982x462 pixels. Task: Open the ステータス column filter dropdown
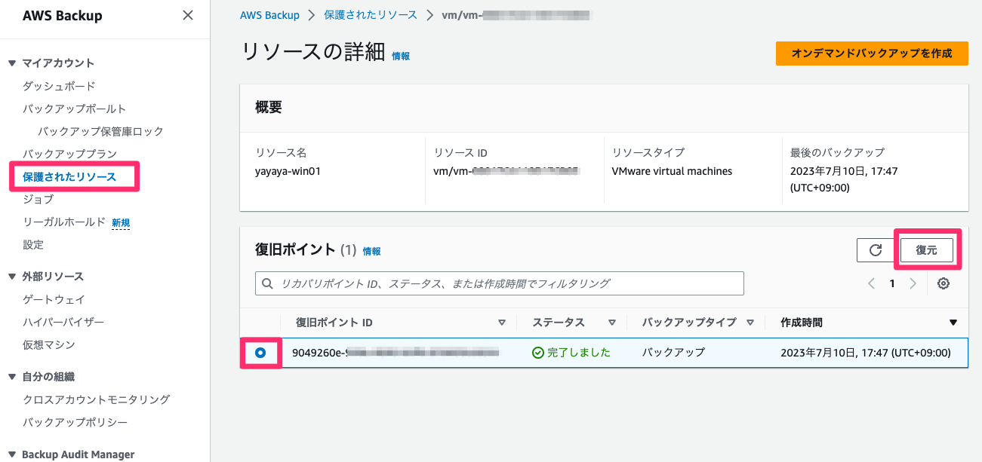611,322
